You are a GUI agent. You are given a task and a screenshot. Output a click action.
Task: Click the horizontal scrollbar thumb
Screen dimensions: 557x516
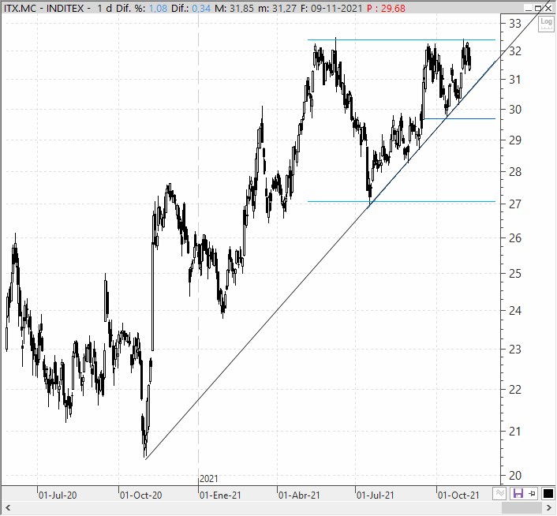pyautogui.click(x=521, y=508)
